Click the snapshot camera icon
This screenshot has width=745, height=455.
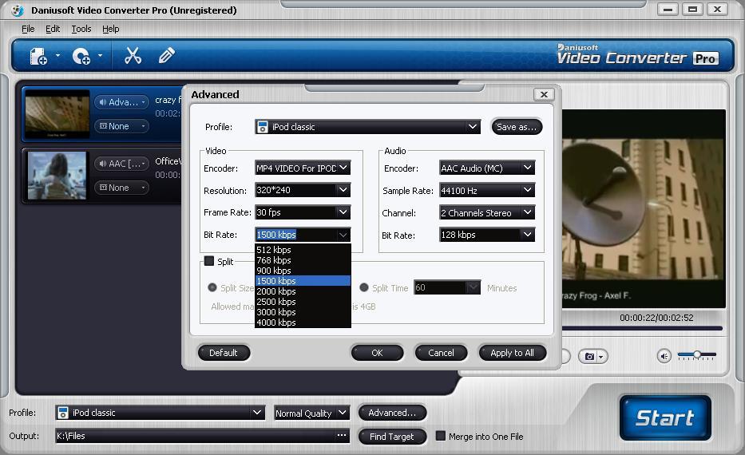(x=589, y=356)
